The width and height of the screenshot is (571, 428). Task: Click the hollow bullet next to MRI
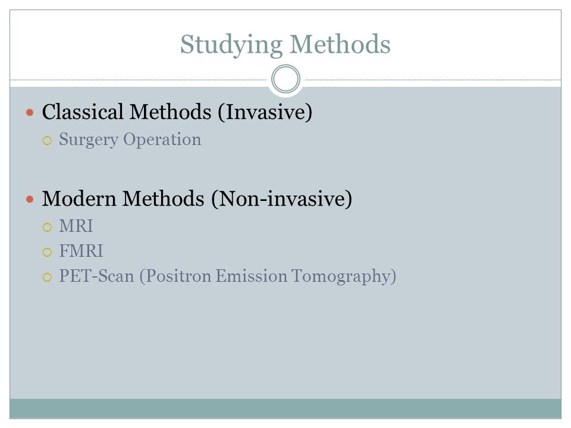click(x=47, y=228)
